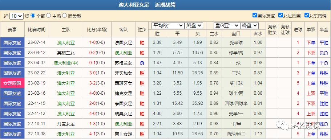
Task: Click the date cell 23-07-14
Action: click(x=37, y=42)
